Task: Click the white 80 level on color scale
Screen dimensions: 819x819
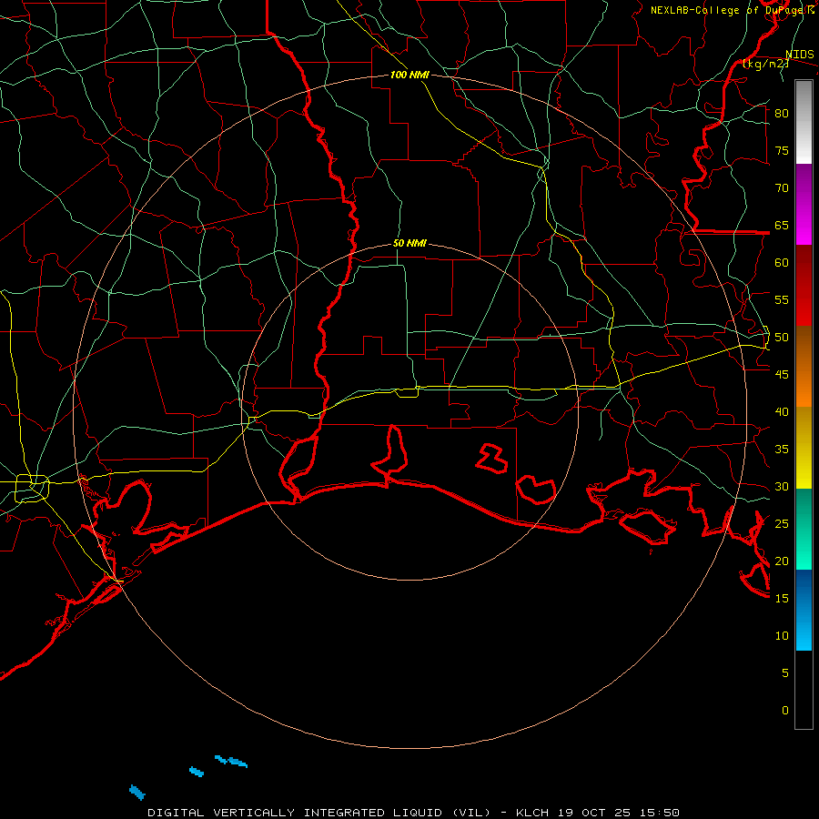Action: coord(804,122)
